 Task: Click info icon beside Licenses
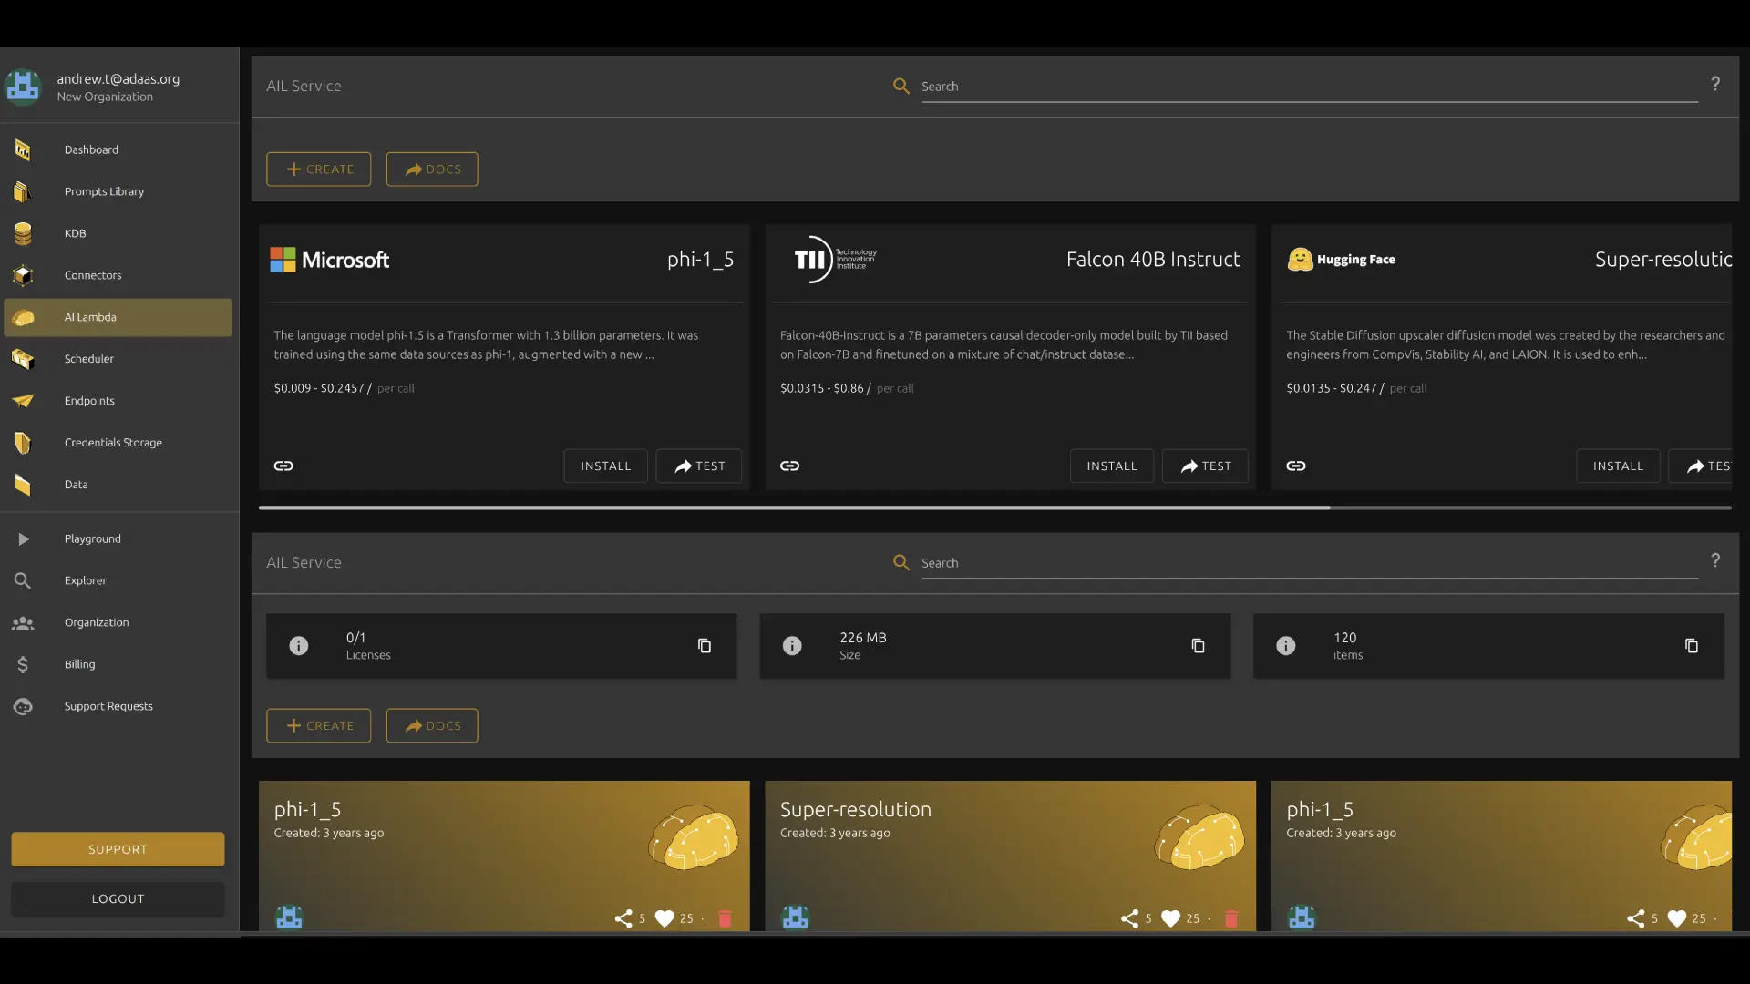click(x=299, y=646)
